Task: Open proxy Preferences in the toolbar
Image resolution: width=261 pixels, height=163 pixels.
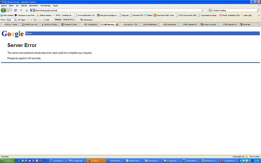Action: coord(86,20)
